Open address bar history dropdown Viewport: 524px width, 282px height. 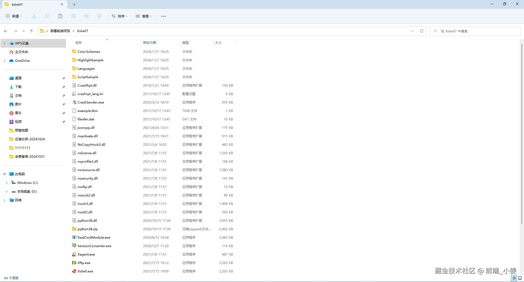coord(412,31)
